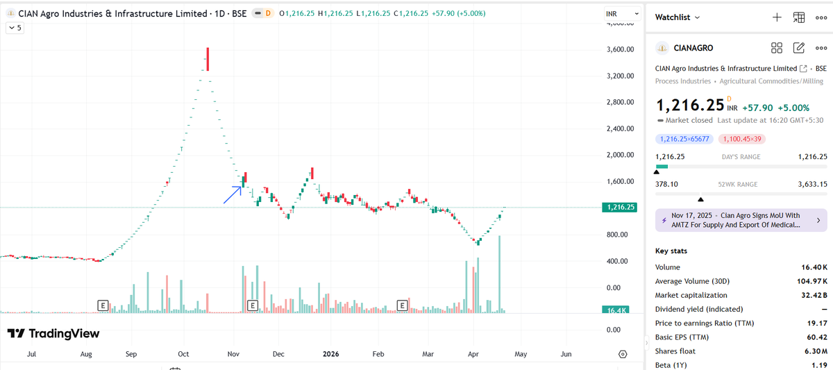Image resolution: width=833 pixels, height=370 pixels.
Task: Click the Volume 16.40 K stat row
Action: (741, 267)
